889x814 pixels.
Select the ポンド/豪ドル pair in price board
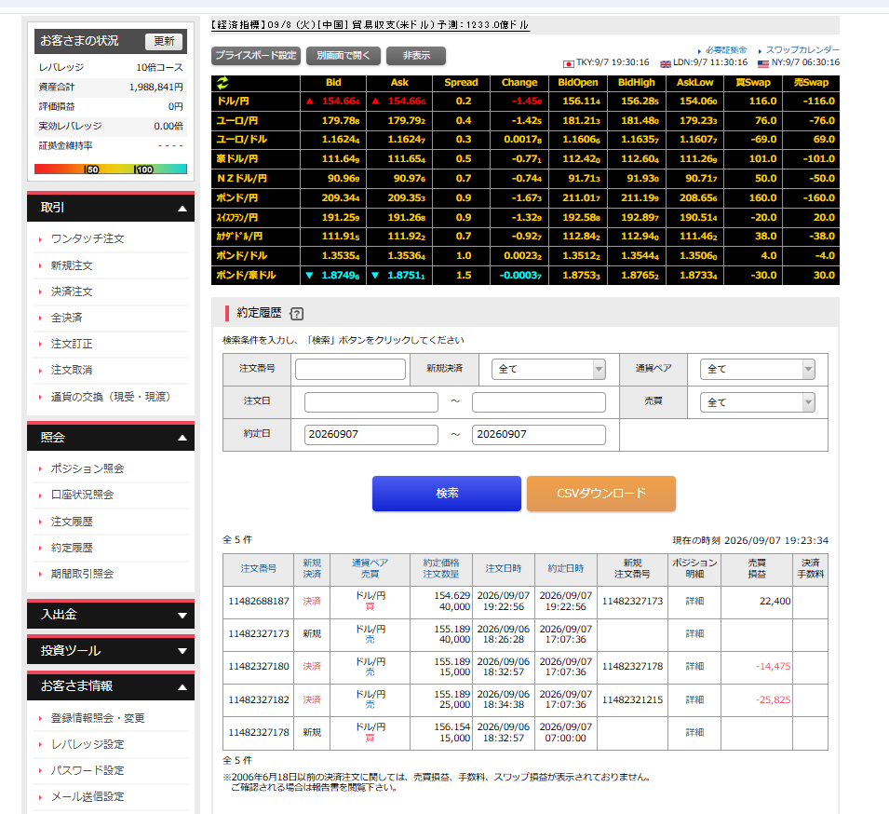click(246, 275)
